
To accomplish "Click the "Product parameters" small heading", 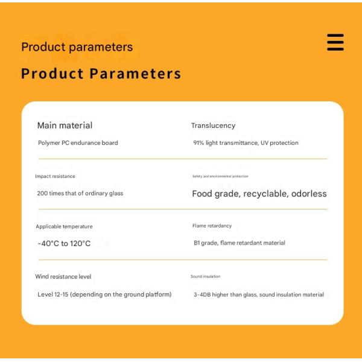I will click(77, 47).
